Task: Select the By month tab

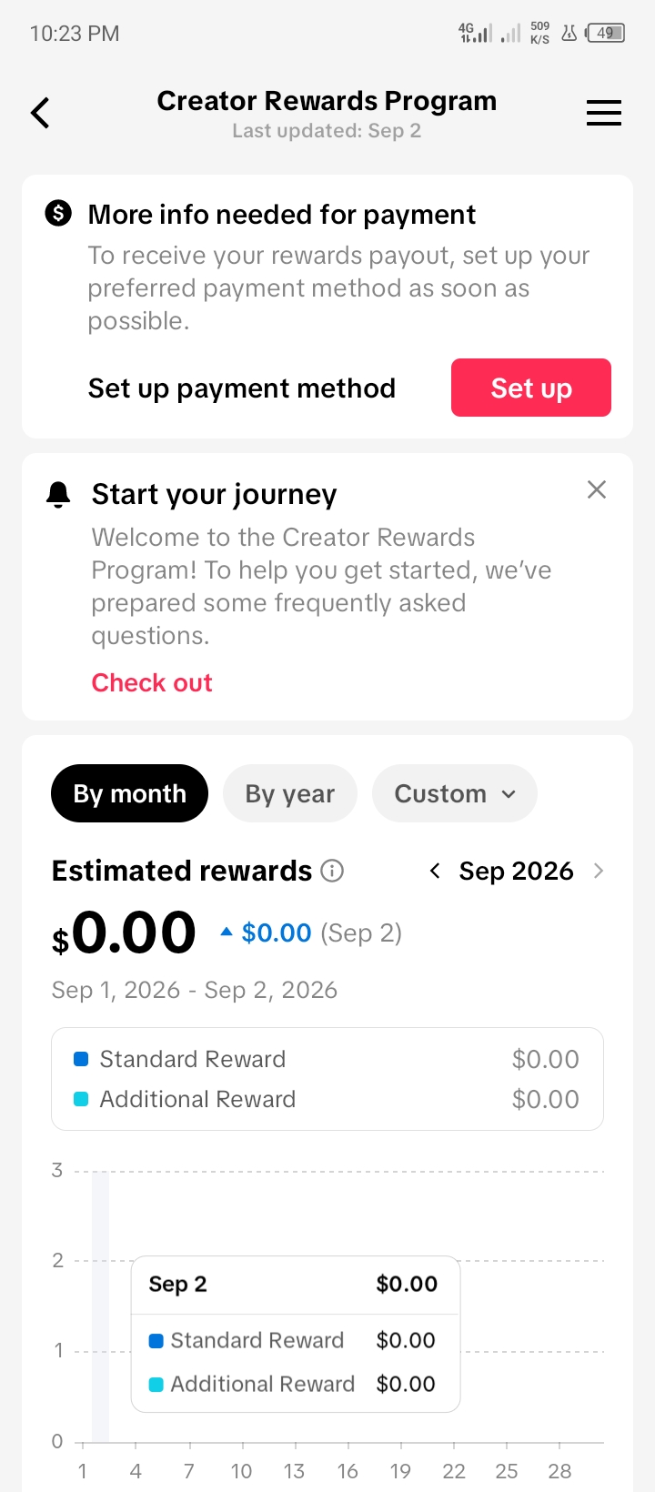Action: 129,793
